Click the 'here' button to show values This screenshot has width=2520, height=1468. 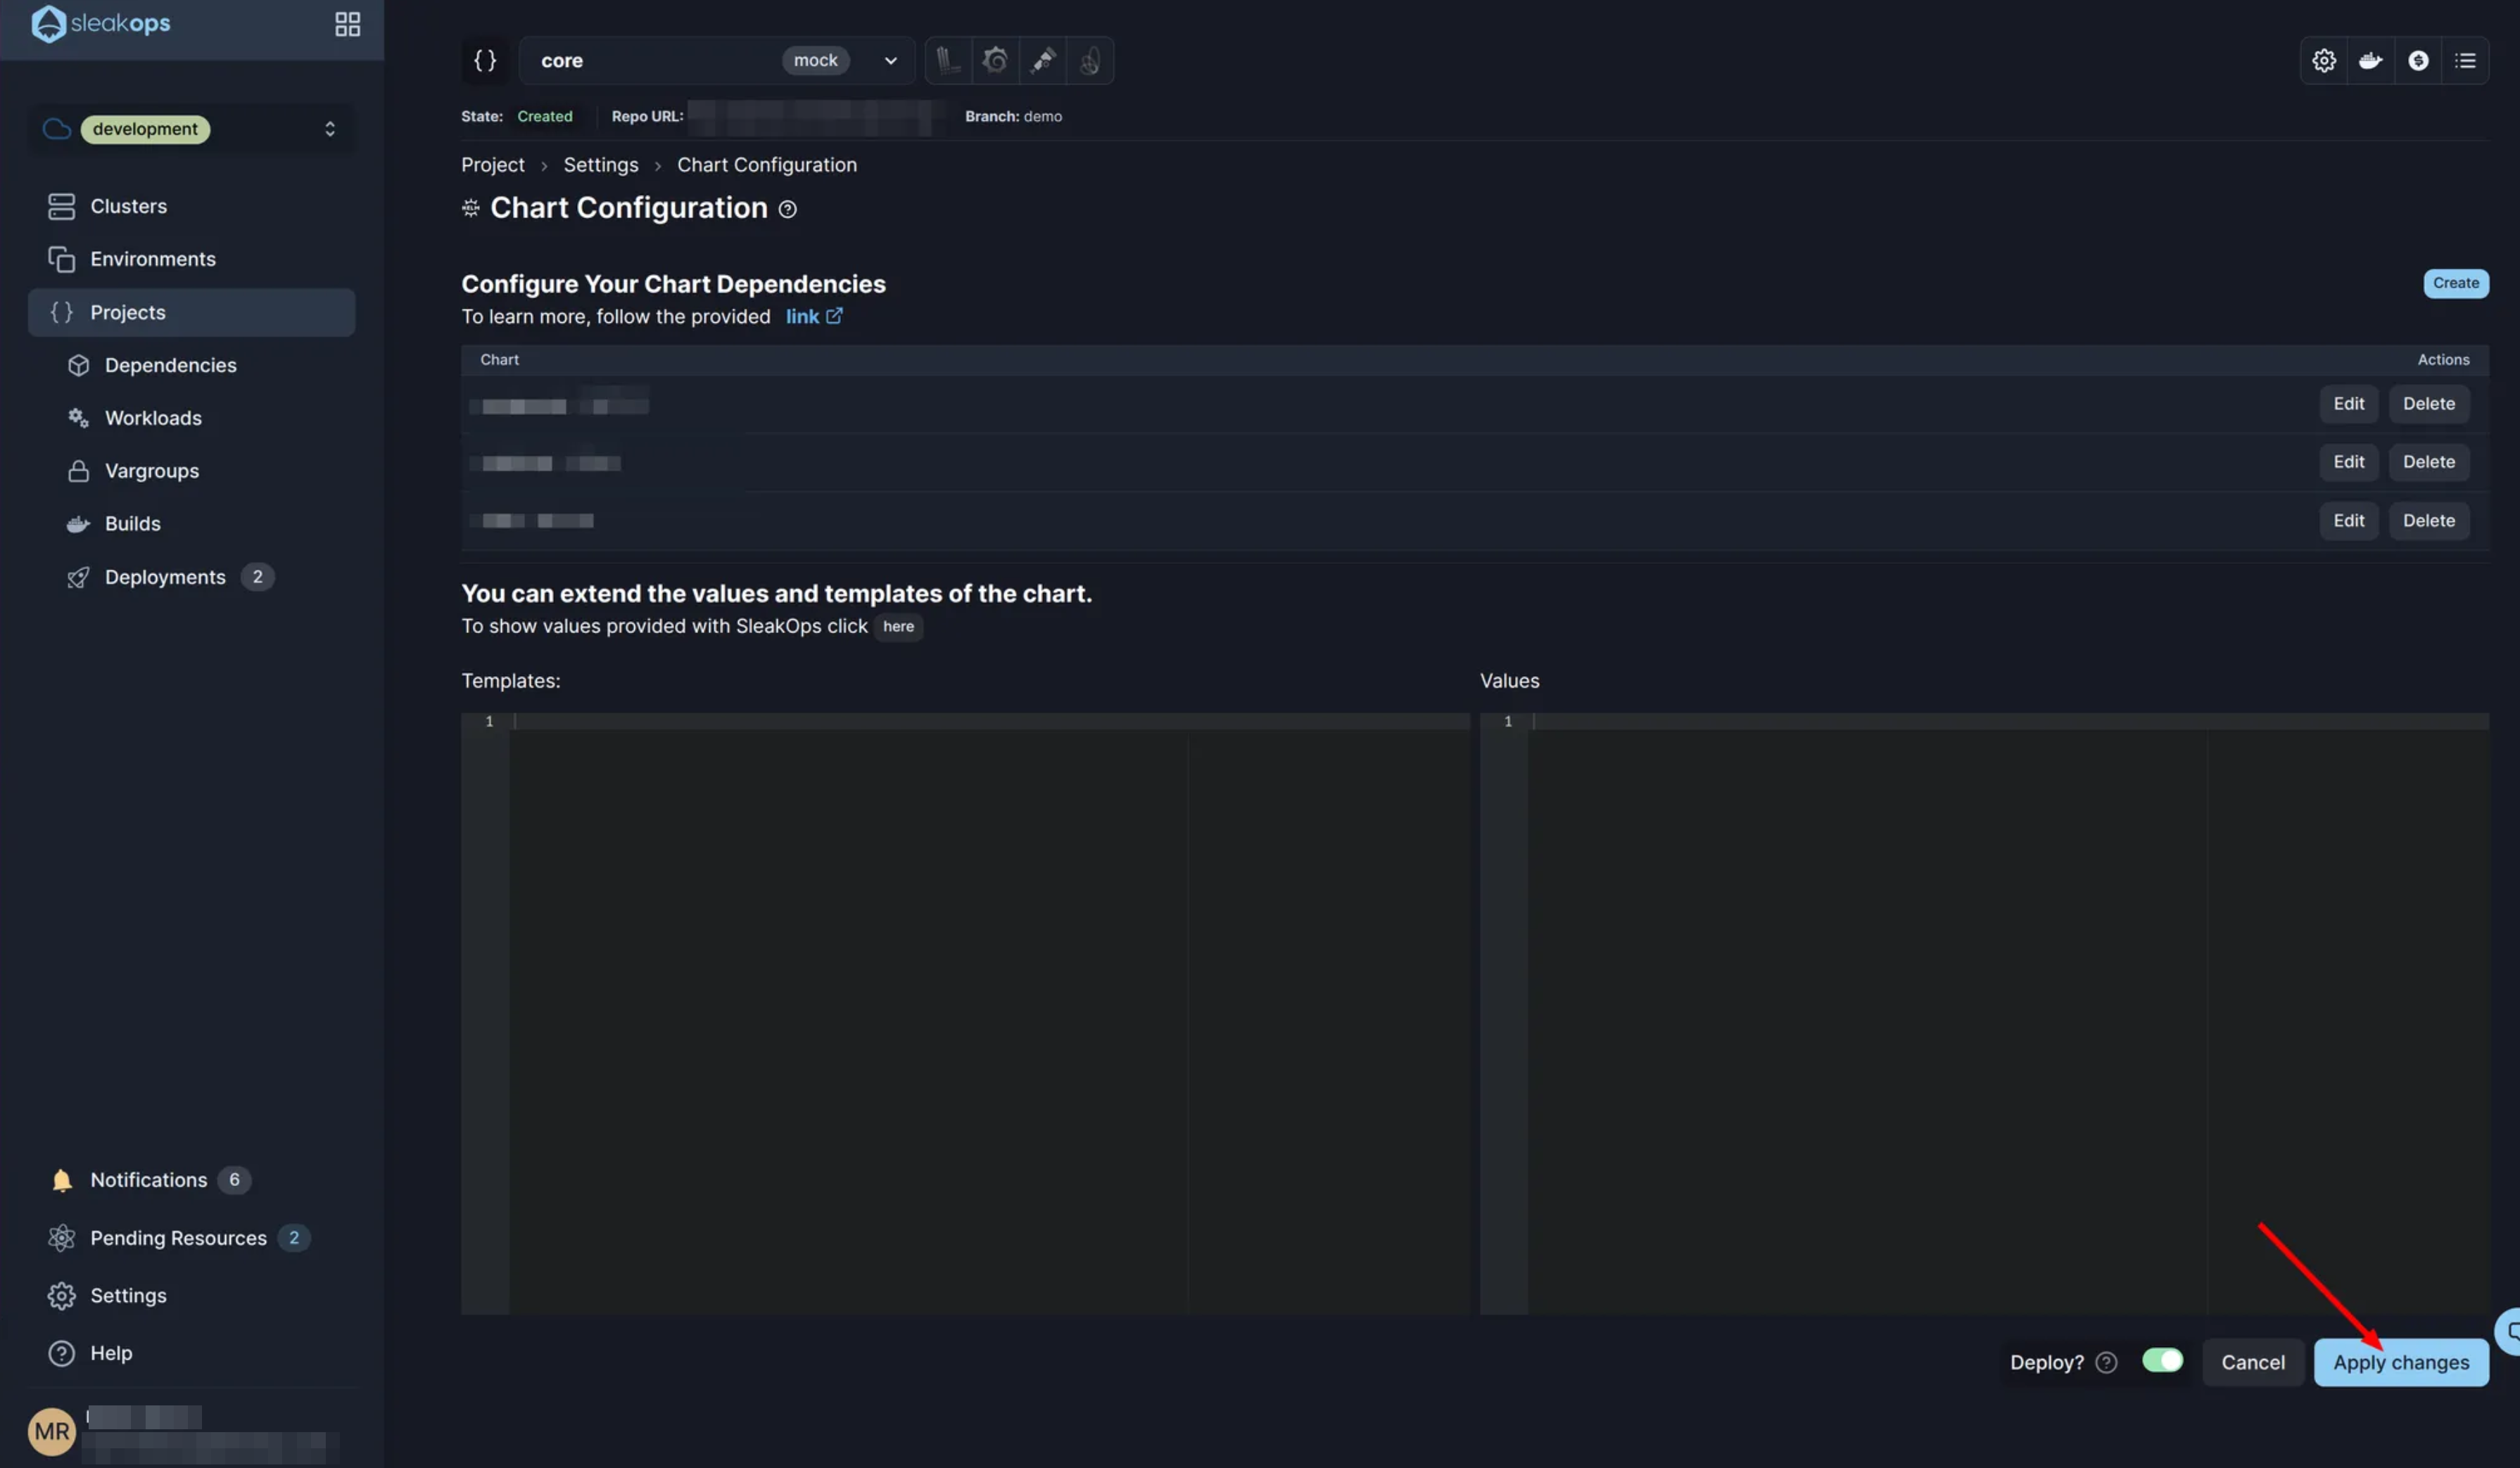coord(898,627)
